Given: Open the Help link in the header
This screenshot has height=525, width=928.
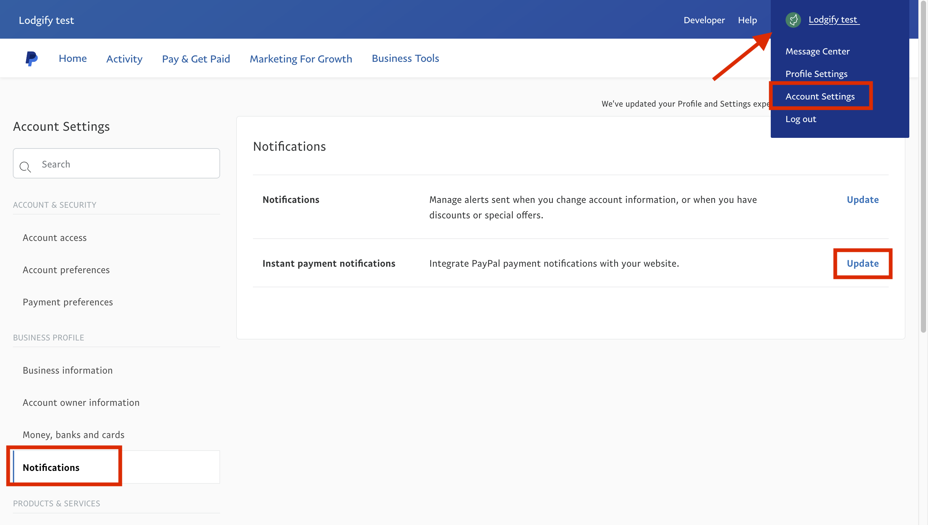Looking at the screenshot, I should point(747,20).
